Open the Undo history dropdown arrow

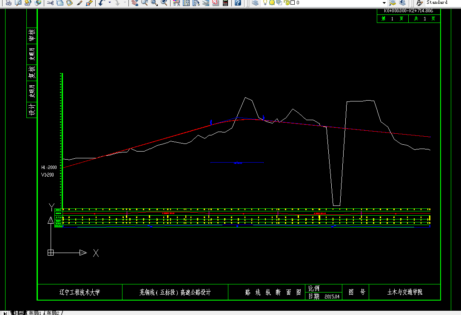[x=110, y=3]
